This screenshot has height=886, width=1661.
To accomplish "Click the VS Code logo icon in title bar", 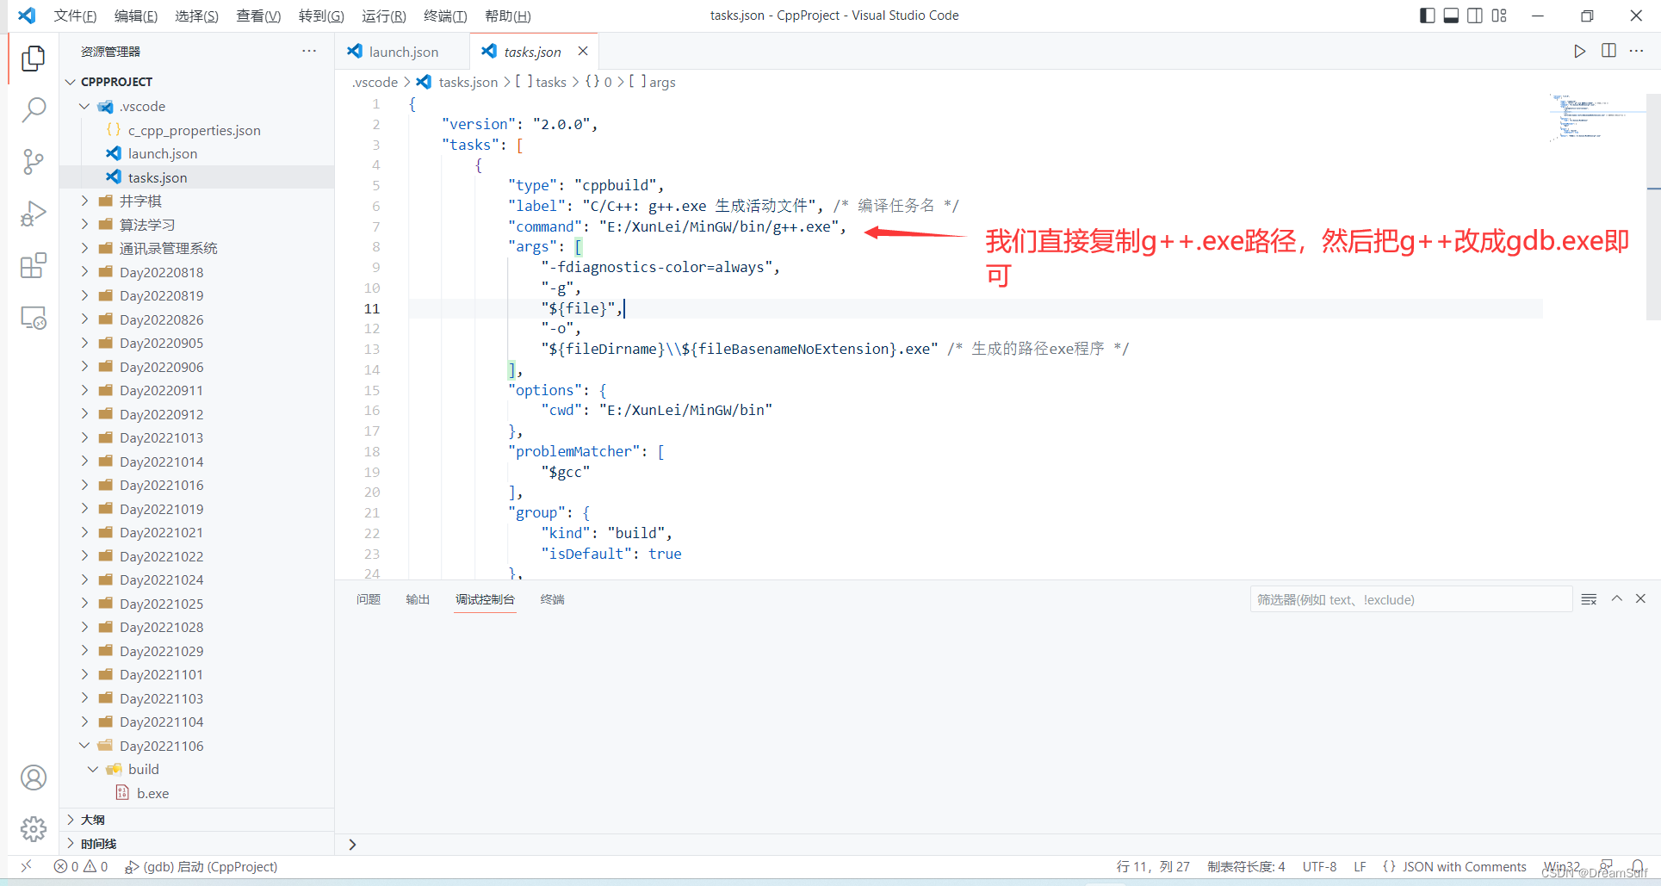I will click(27, 15).
